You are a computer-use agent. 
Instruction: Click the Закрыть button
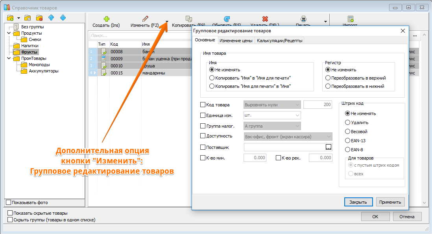(x=358, y=202)
